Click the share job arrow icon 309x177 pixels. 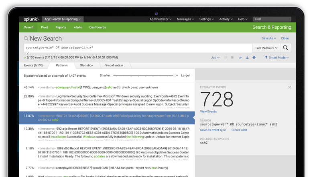(240, 58)
